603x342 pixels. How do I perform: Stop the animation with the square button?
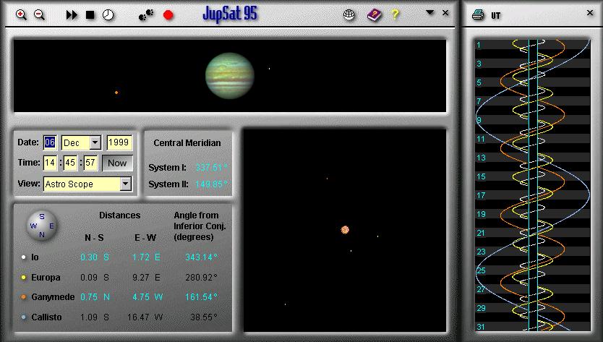(90, 15)
